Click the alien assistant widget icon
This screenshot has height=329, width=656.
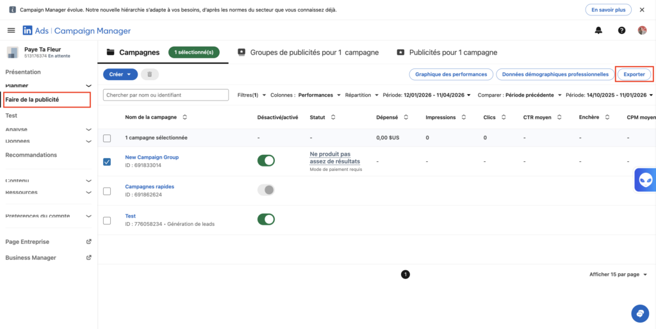(x=645, y=181)
